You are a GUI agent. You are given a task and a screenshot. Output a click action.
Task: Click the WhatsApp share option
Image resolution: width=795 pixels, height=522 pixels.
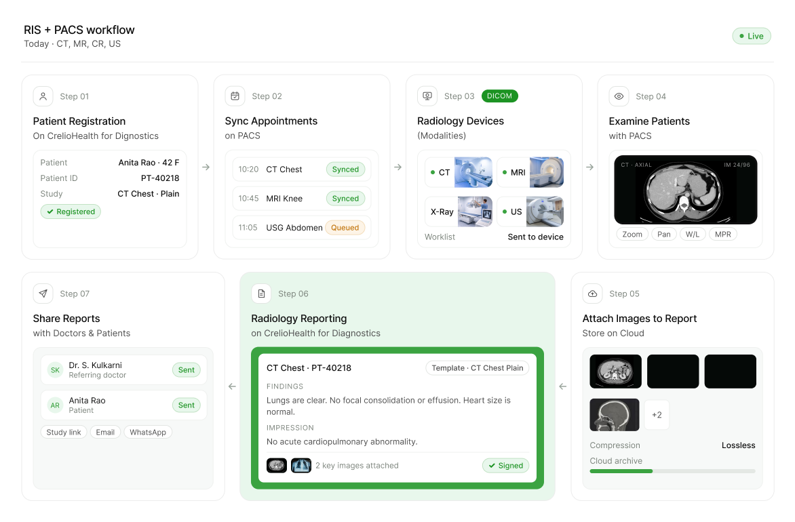coord(148,433)
